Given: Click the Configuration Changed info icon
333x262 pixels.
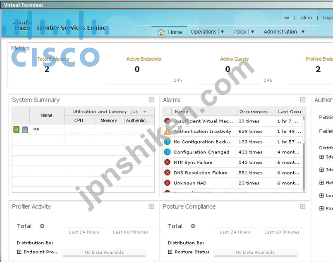Looking at the screenshot, I should click(x=168, y=152).
